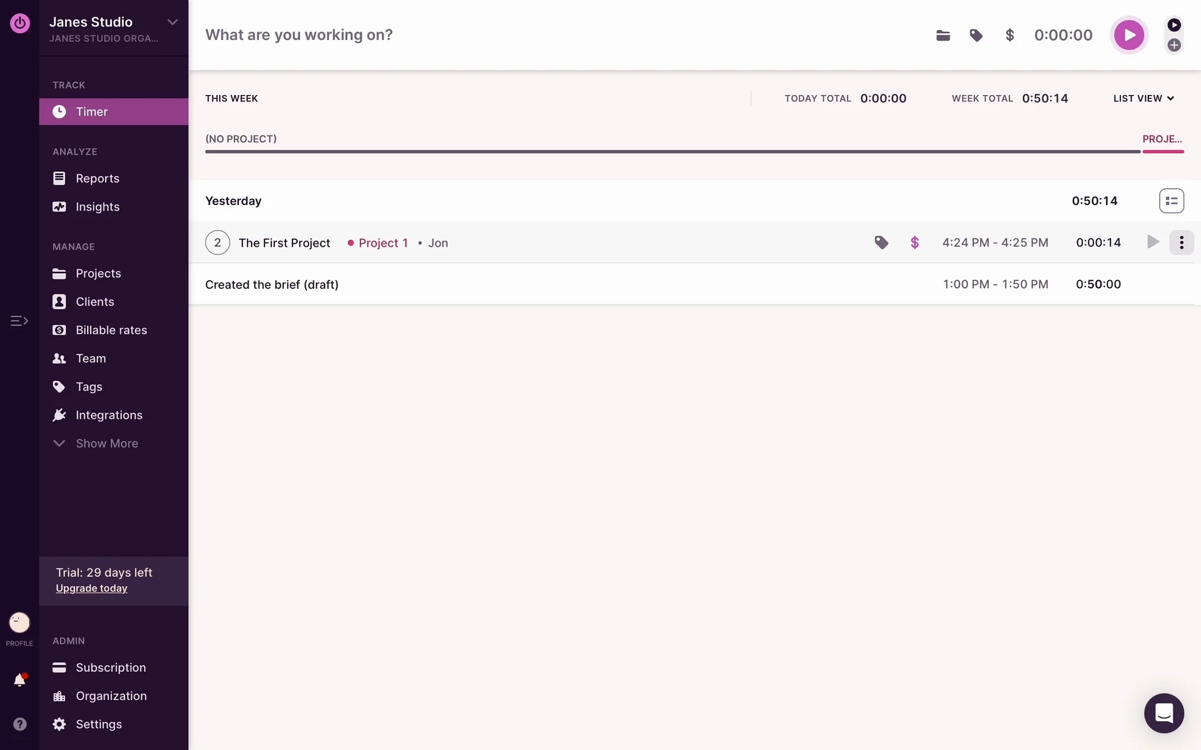Screen dimensions: 1201x750
Task: Click the tag icon in the timer bar
Action: [x=976, y=35]
